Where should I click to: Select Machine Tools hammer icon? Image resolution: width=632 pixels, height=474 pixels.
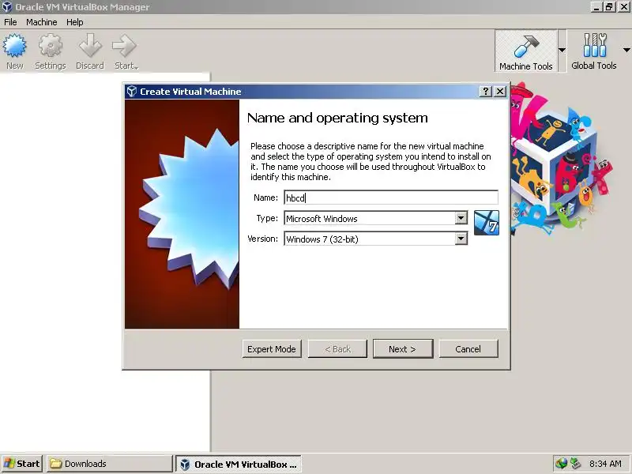click(525, 47)
